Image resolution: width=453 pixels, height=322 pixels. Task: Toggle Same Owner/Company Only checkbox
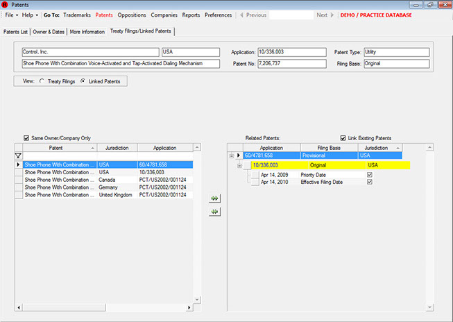26,138
